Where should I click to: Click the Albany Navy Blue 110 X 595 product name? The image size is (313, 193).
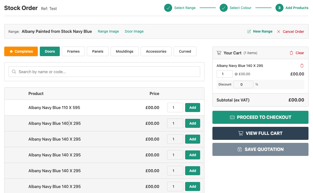click(54, 108)
